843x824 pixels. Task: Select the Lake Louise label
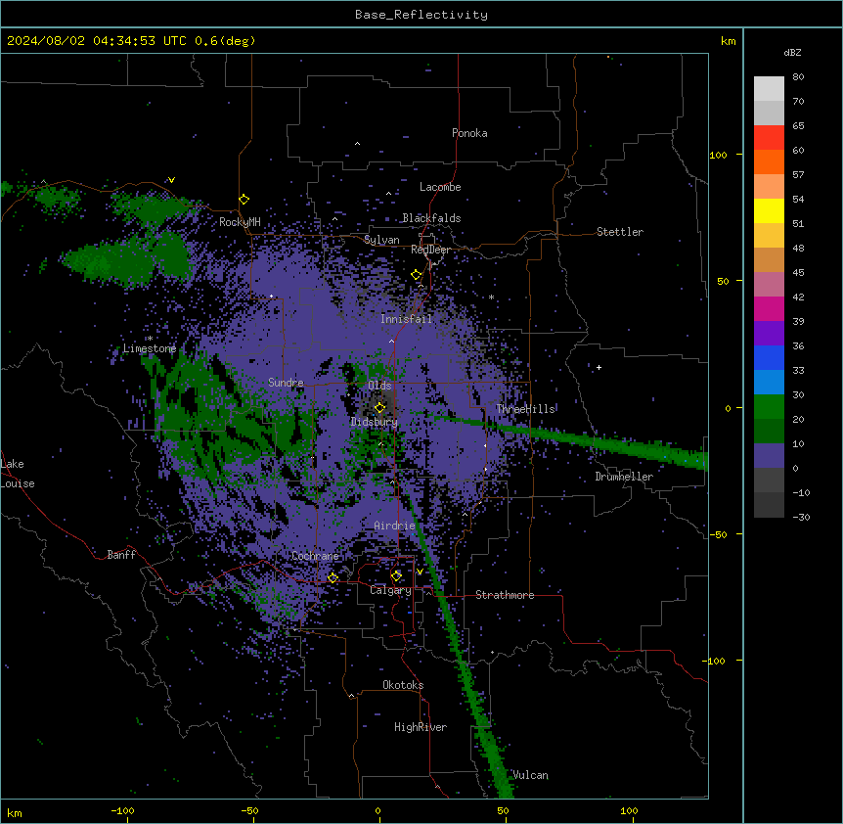[x=18, y=474]
